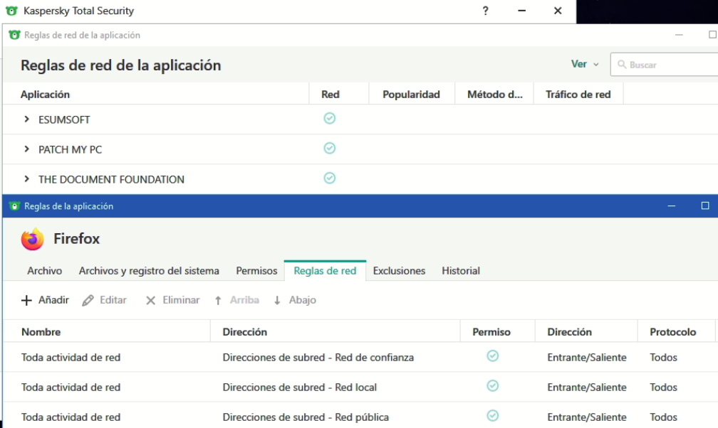Click the X icon for Eliminar
Viewport: 718px width, 428px height.
150,301
